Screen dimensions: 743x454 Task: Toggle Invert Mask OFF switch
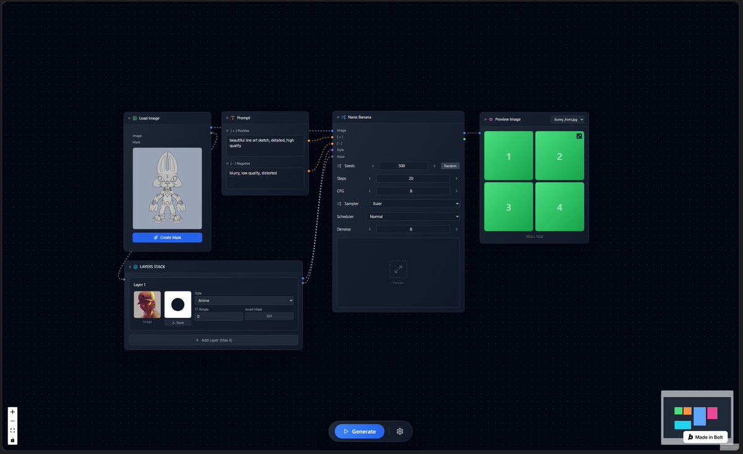tap(269, 316)
